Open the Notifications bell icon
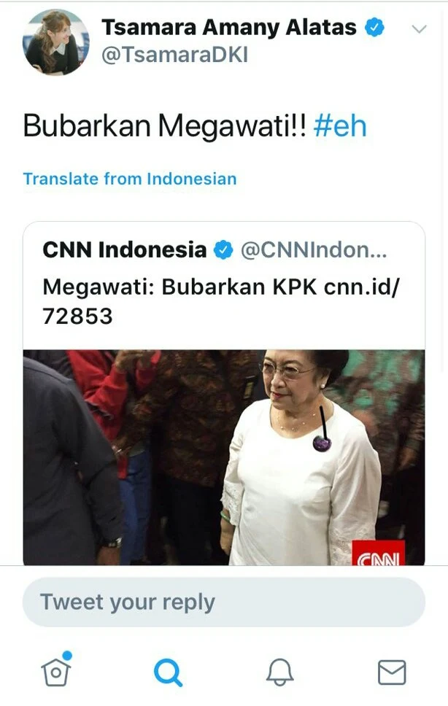The image size is (448, 706). click(279, 672)
